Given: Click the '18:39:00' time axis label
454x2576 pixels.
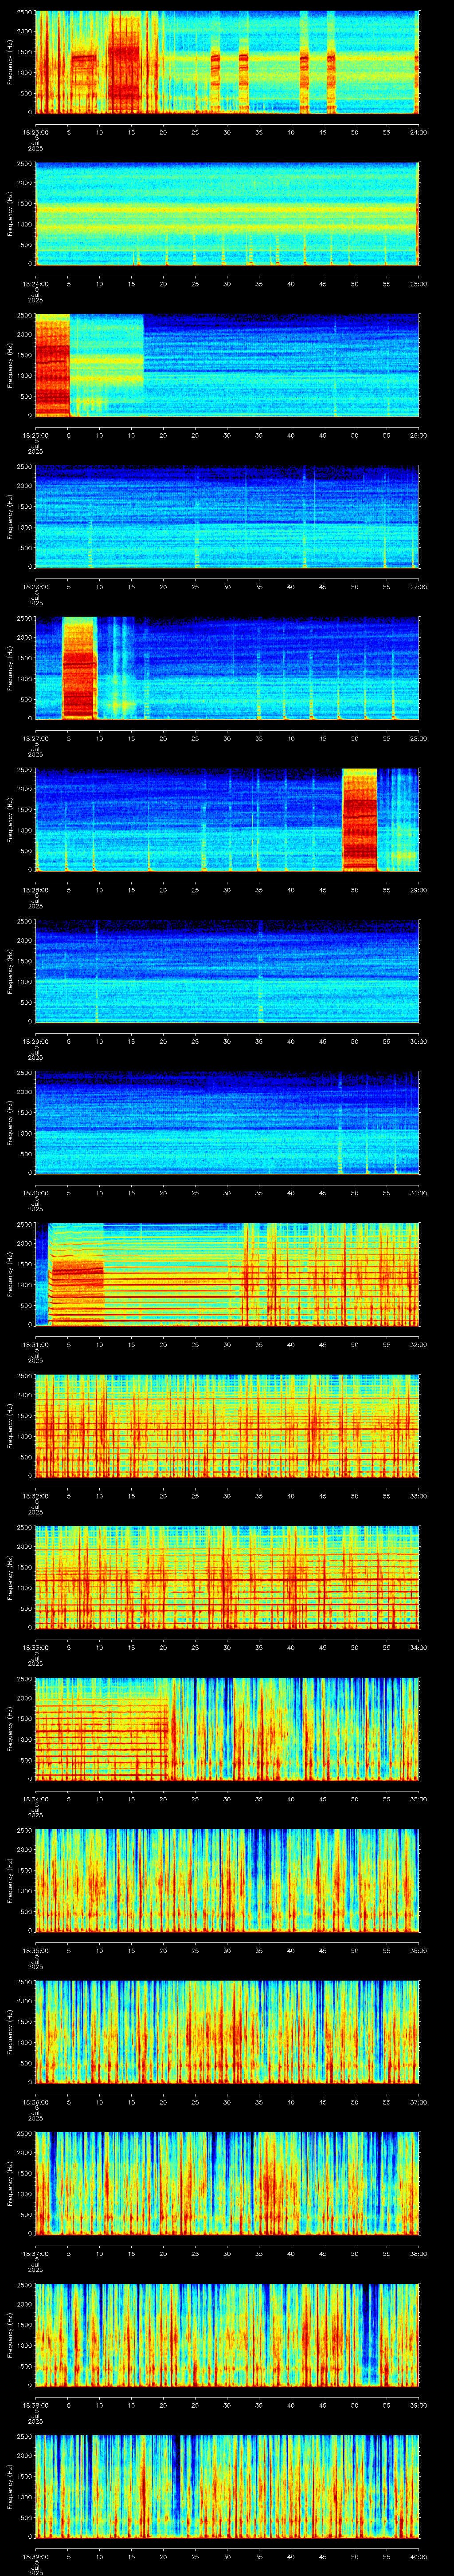Looking at the screenshot, I should 35,2556.
